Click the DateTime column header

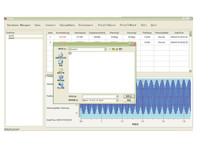point(179,33)
